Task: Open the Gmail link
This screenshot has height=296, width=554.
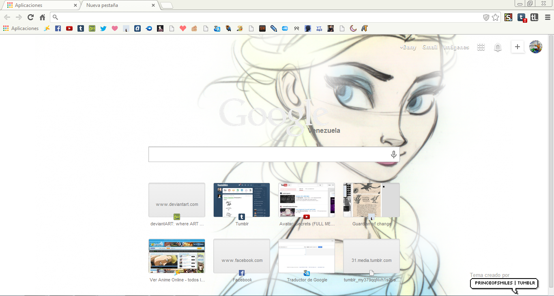Action: point(430,47)
